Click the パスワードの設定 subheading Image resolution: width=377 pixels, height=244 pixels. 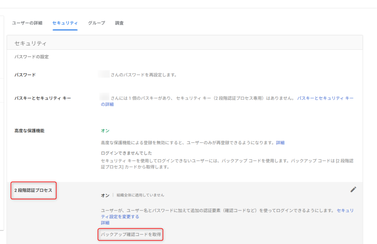pyautogui.click(x=32, y=57)
